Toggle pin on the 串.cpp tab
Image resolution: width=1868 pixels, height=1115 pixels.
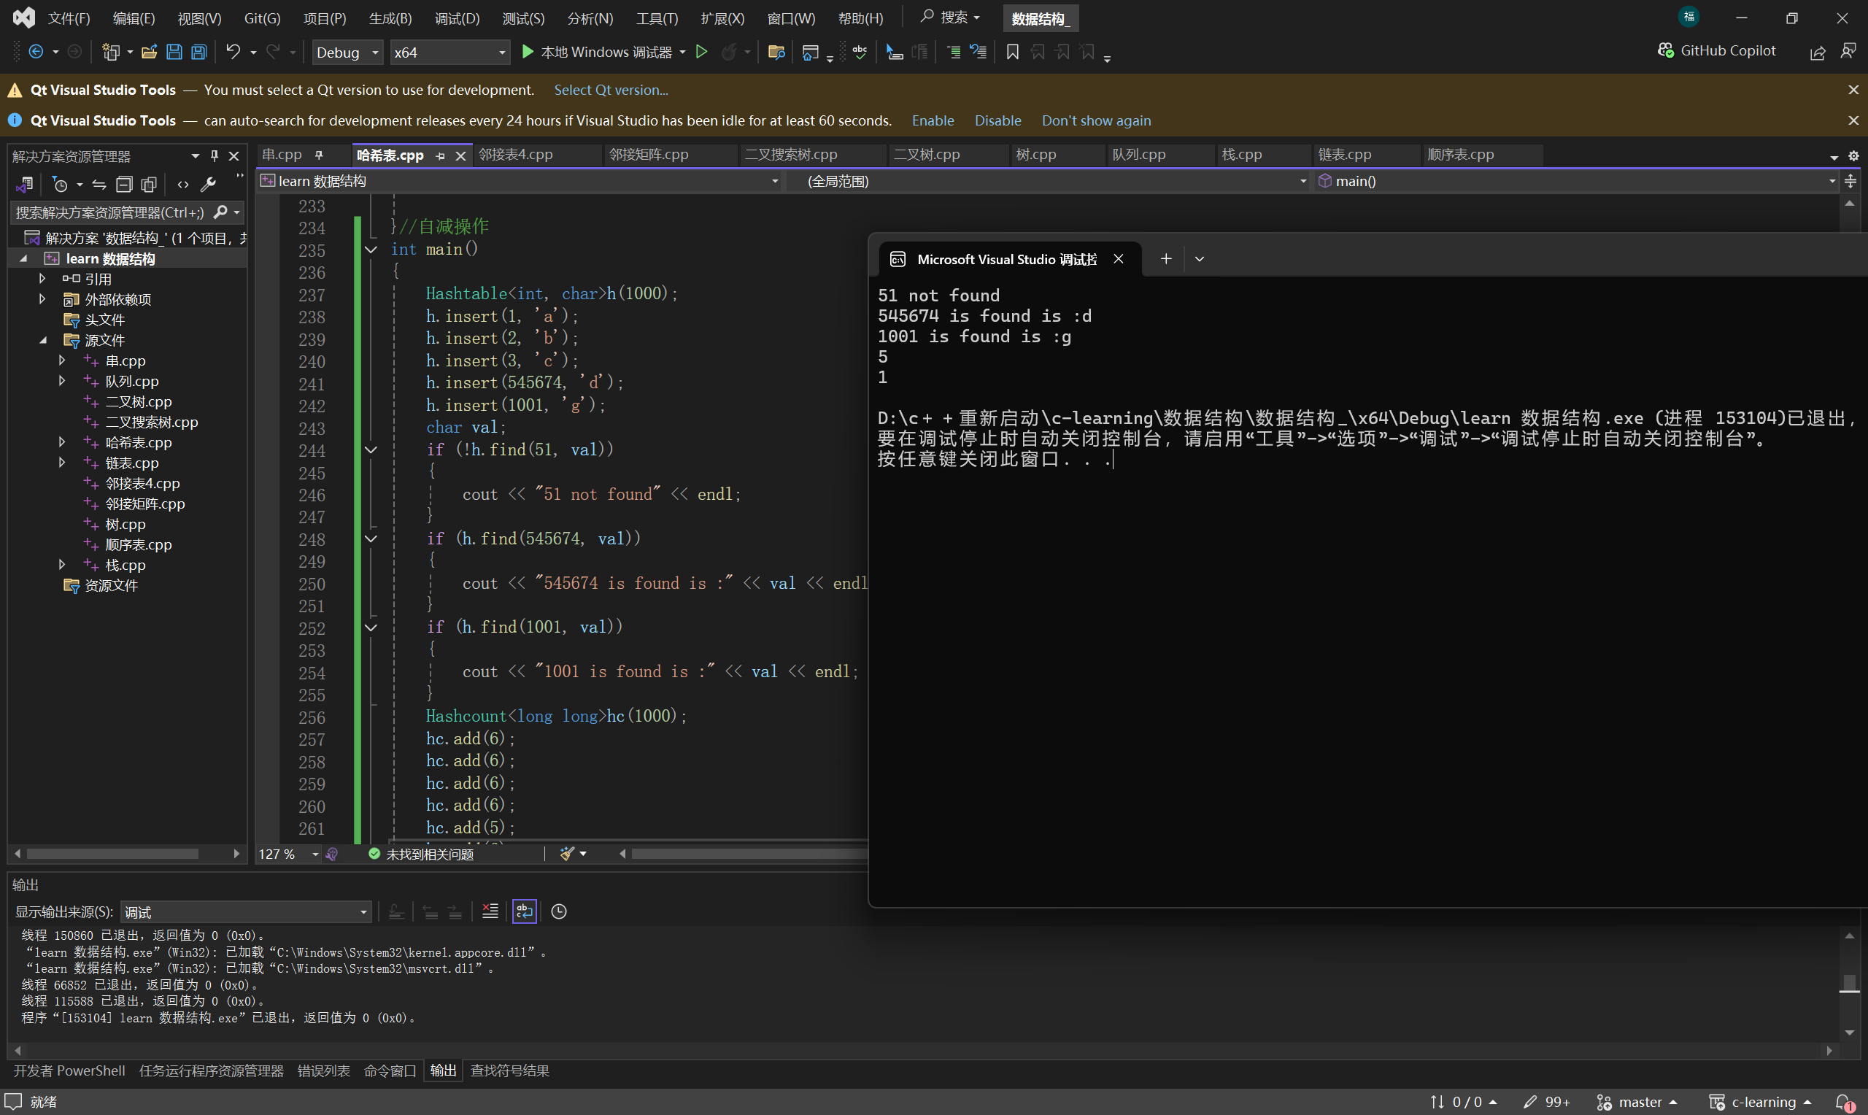tap(319, 155)
